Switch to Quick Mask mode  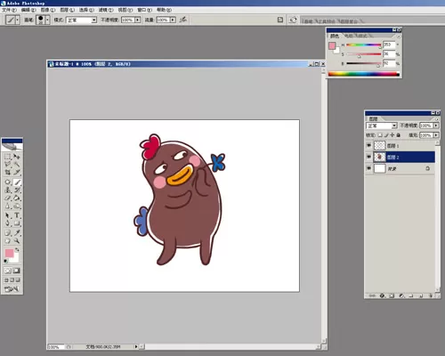coord(17,271)
